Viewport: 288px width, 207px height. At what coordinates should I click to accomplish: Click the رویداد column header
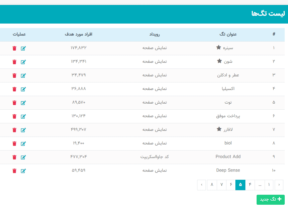tap(154, 34)
